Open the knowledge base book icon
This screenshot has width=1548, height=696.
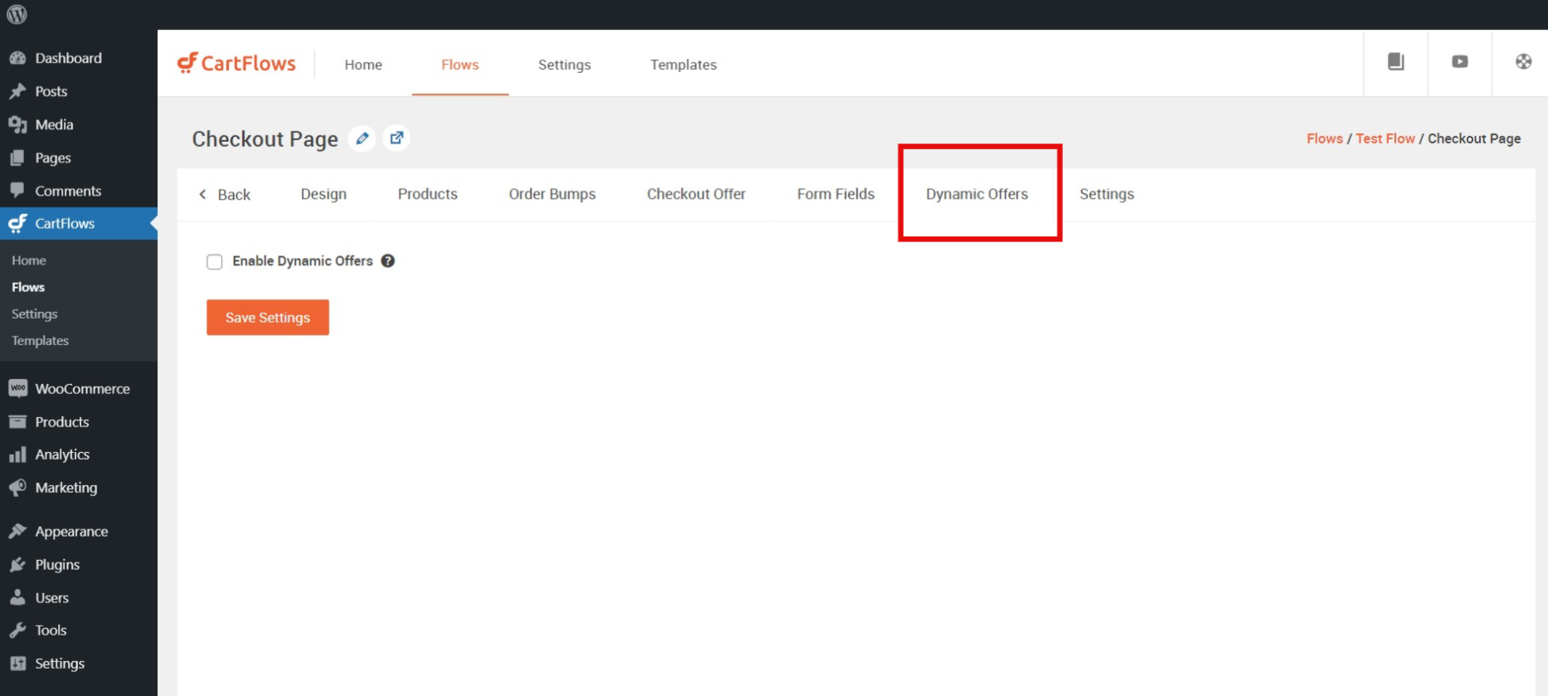pos(1395,61)
